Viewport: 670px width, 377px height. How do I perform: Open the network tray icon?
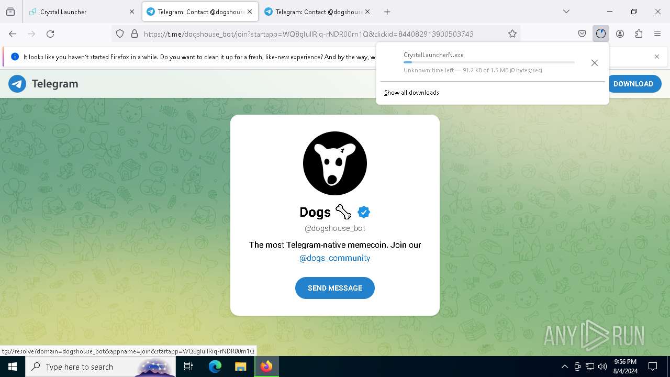pyautogui.click(x=590, y=367)
